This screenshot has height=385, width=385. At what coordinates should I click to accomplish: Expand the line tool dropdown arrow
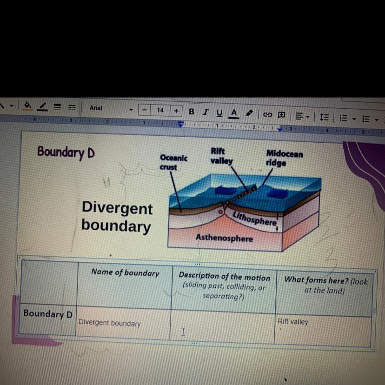(x=11, y=106)
